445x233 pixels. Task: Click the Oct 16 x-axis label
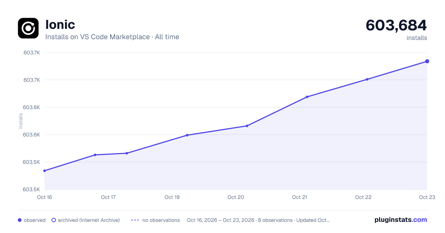[x=44, y=197]
